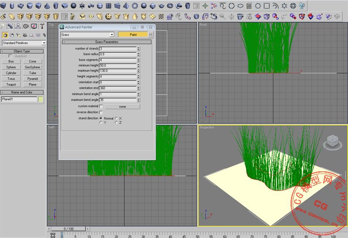The image size is (348, 238).
Task: Click the custom material 'none' button
Action: pos(123,106)
